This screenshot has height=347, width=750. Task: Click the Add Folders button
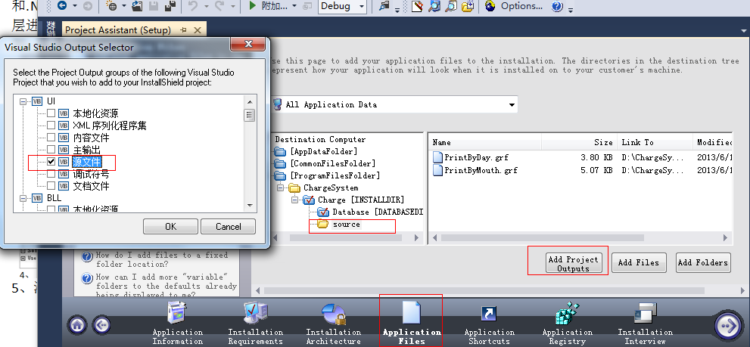point(703,262)
